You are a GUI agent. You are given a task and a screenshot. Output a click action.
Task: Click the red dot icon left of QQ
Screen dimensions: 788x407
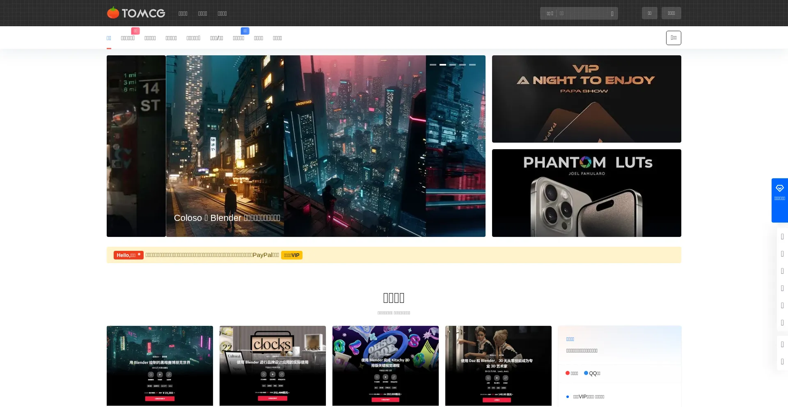click(x=568, y=373)
